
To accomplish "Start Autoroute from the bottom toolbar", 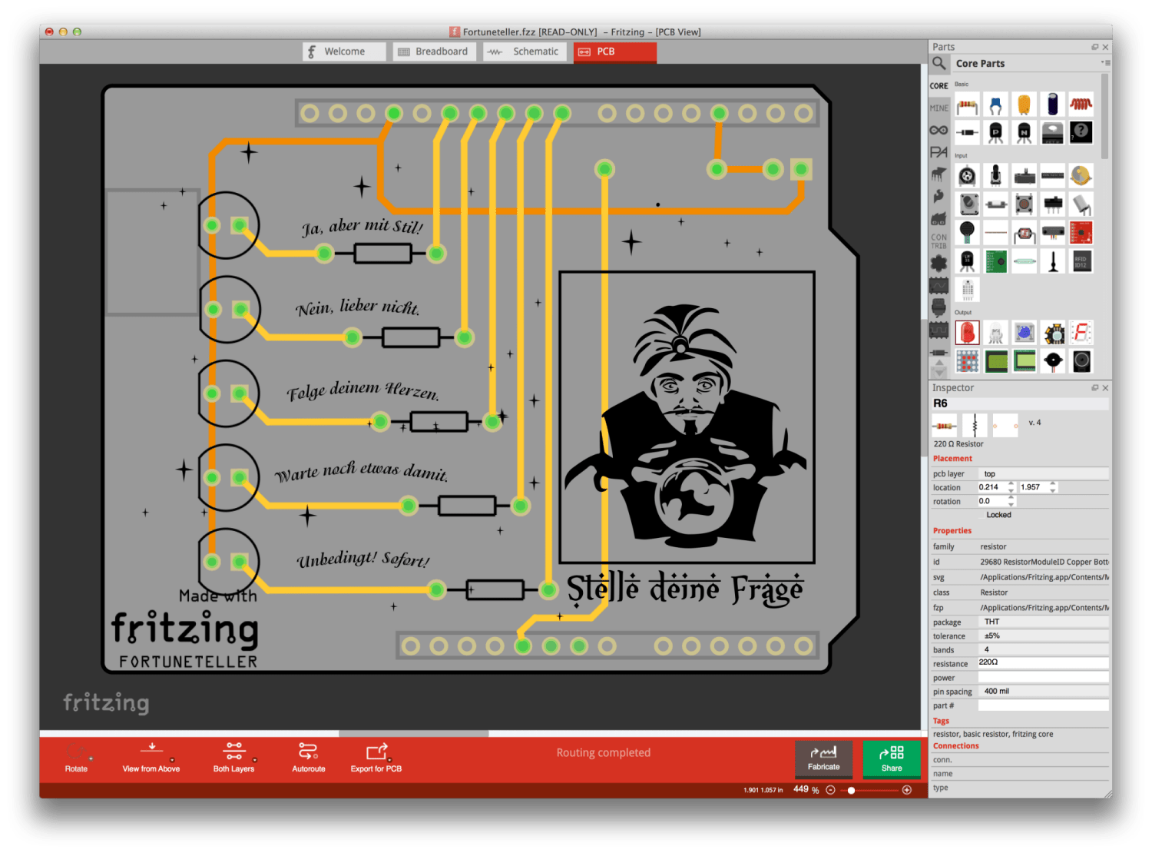I will click(x=309, y=757).
